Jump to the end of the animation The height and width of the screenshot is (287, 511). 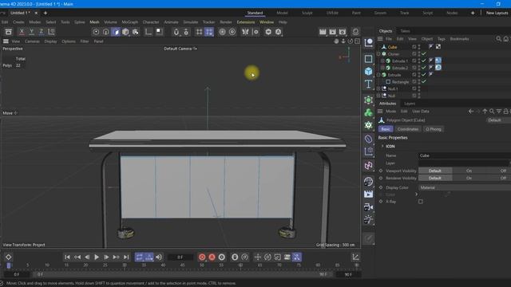tap(126, 257)
